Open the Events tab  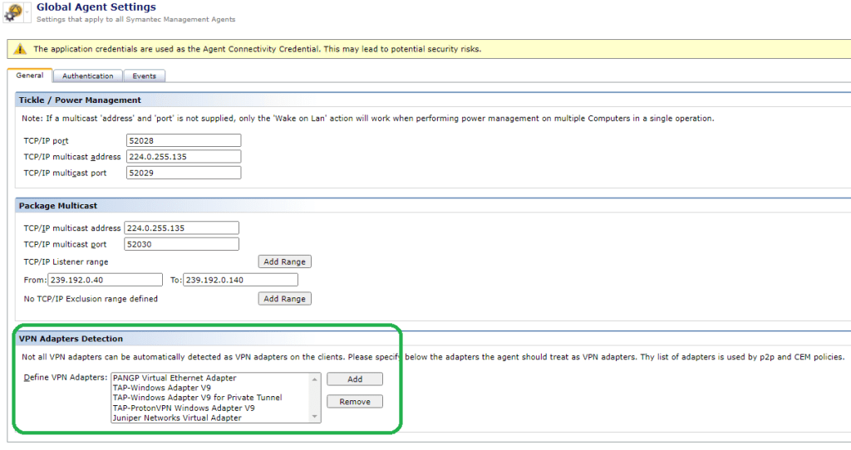click(x=144, y=76)
